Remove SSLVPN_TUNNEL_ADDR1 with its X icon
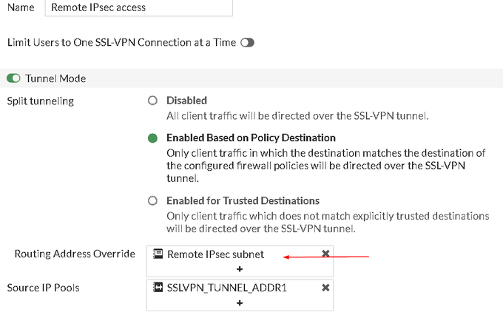Image resolution: width=503 pixels, height=315 pixels. pos(325,288)
